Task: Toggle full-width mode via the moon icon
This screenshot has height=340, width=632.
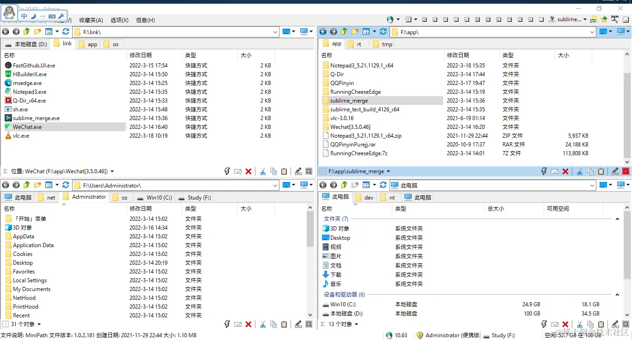Action: (32, 16)
